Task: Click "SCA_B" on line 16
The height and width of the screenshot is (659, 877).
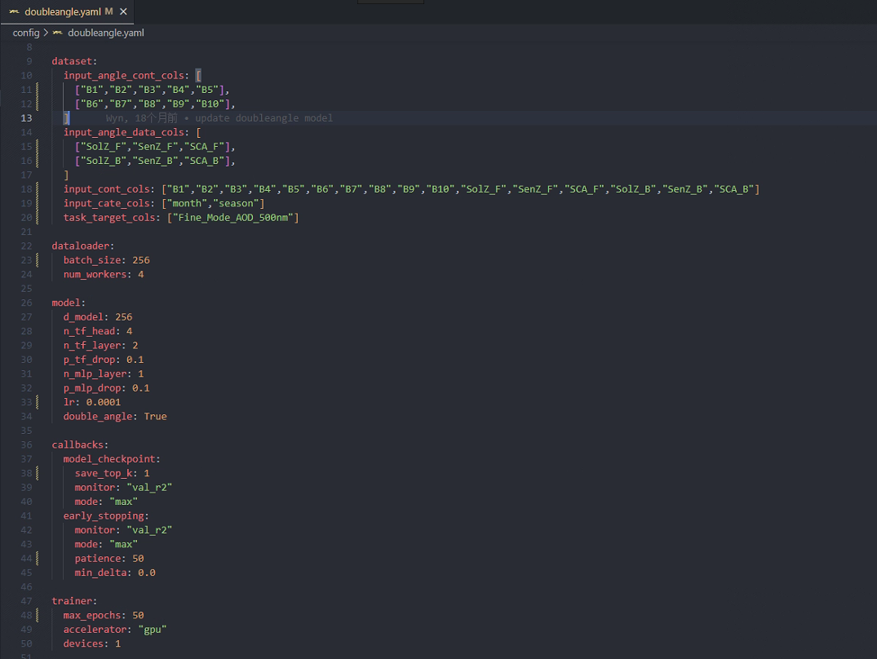Action: 204,161
